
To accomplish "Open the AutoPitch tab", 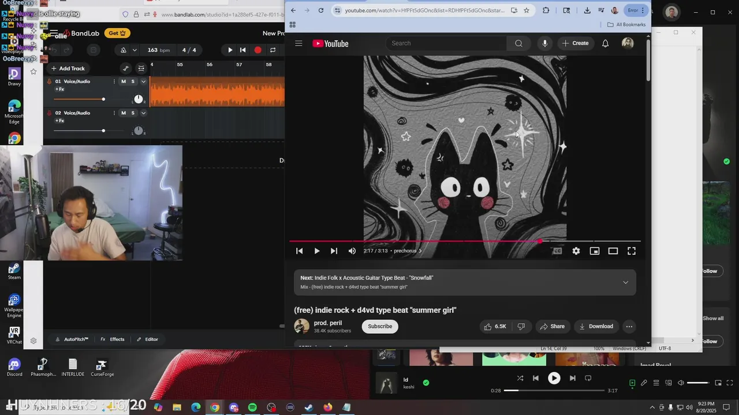I will tap(72, 339).
